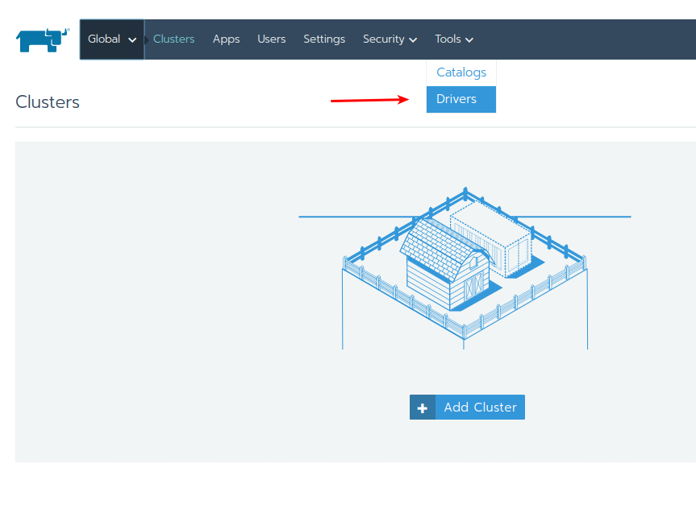696x509 pixels.
Task: Go to the Users page
Action: [271, 39]
